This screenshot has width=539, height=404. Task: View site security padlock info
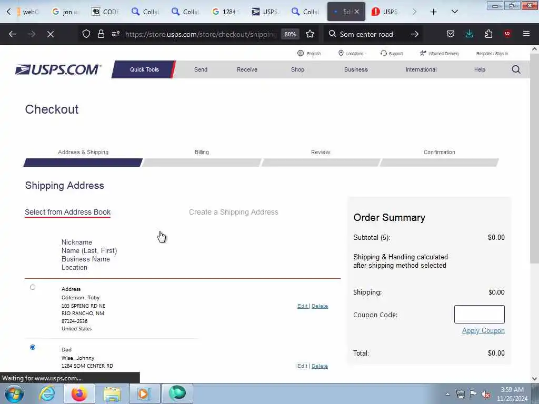101,34
